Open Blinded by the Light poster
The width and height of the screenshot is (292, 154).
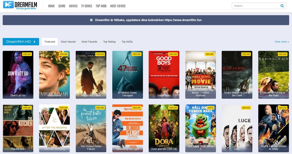[x=128, y=128]
